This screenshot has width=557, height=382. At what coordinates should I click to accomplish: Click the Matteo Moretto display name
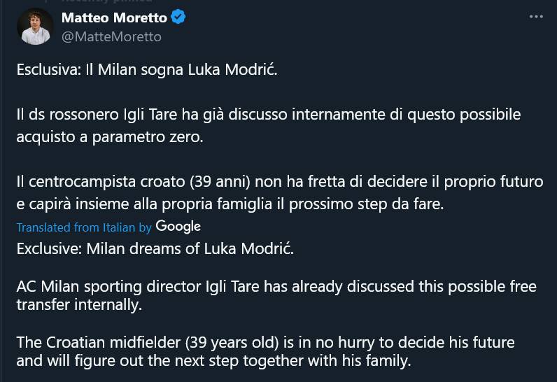coord(114,17)
